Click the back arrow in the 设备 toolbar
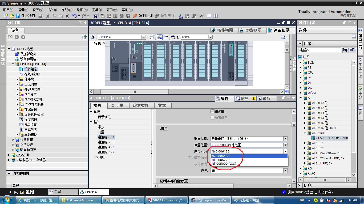 point(17,37)
